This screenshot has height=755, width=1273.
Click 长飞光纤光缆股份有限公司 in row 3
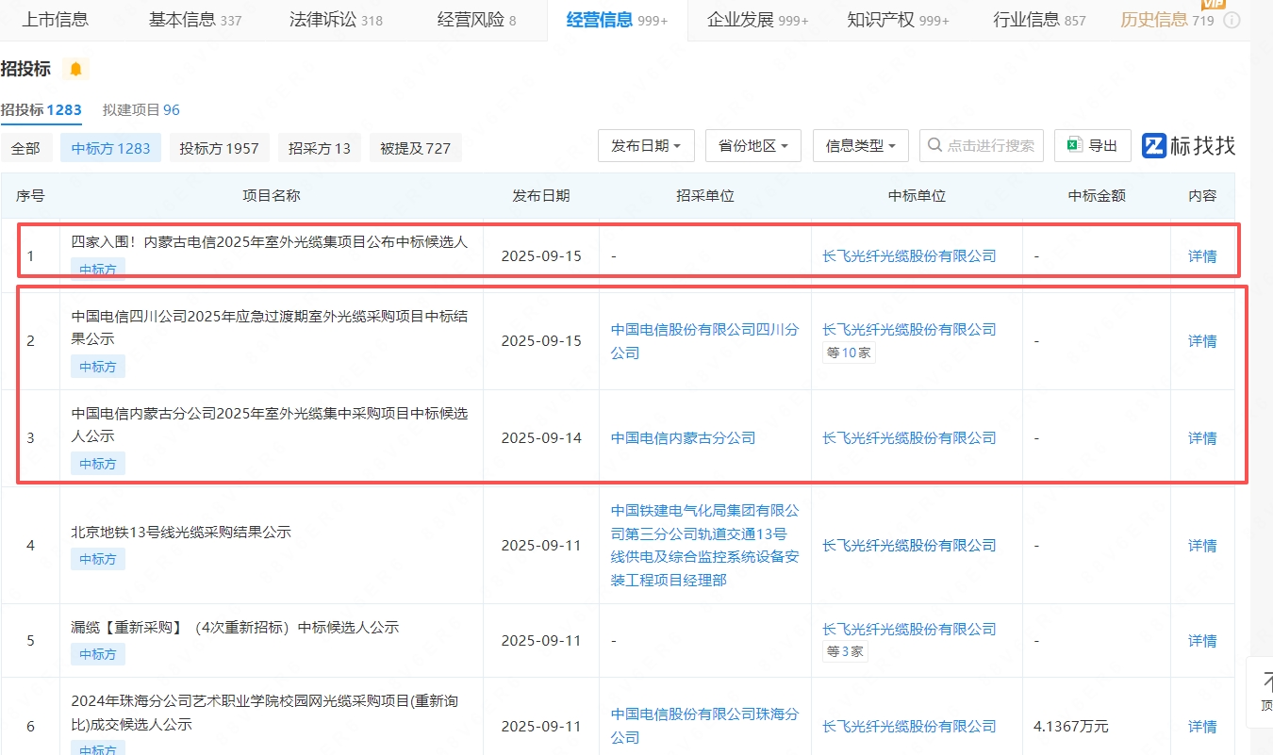point(909,438)
